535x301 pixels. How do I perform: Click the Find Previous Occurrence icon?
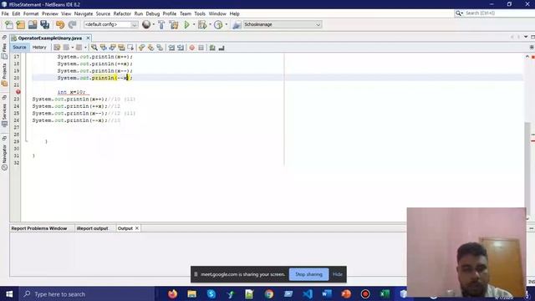104,48
